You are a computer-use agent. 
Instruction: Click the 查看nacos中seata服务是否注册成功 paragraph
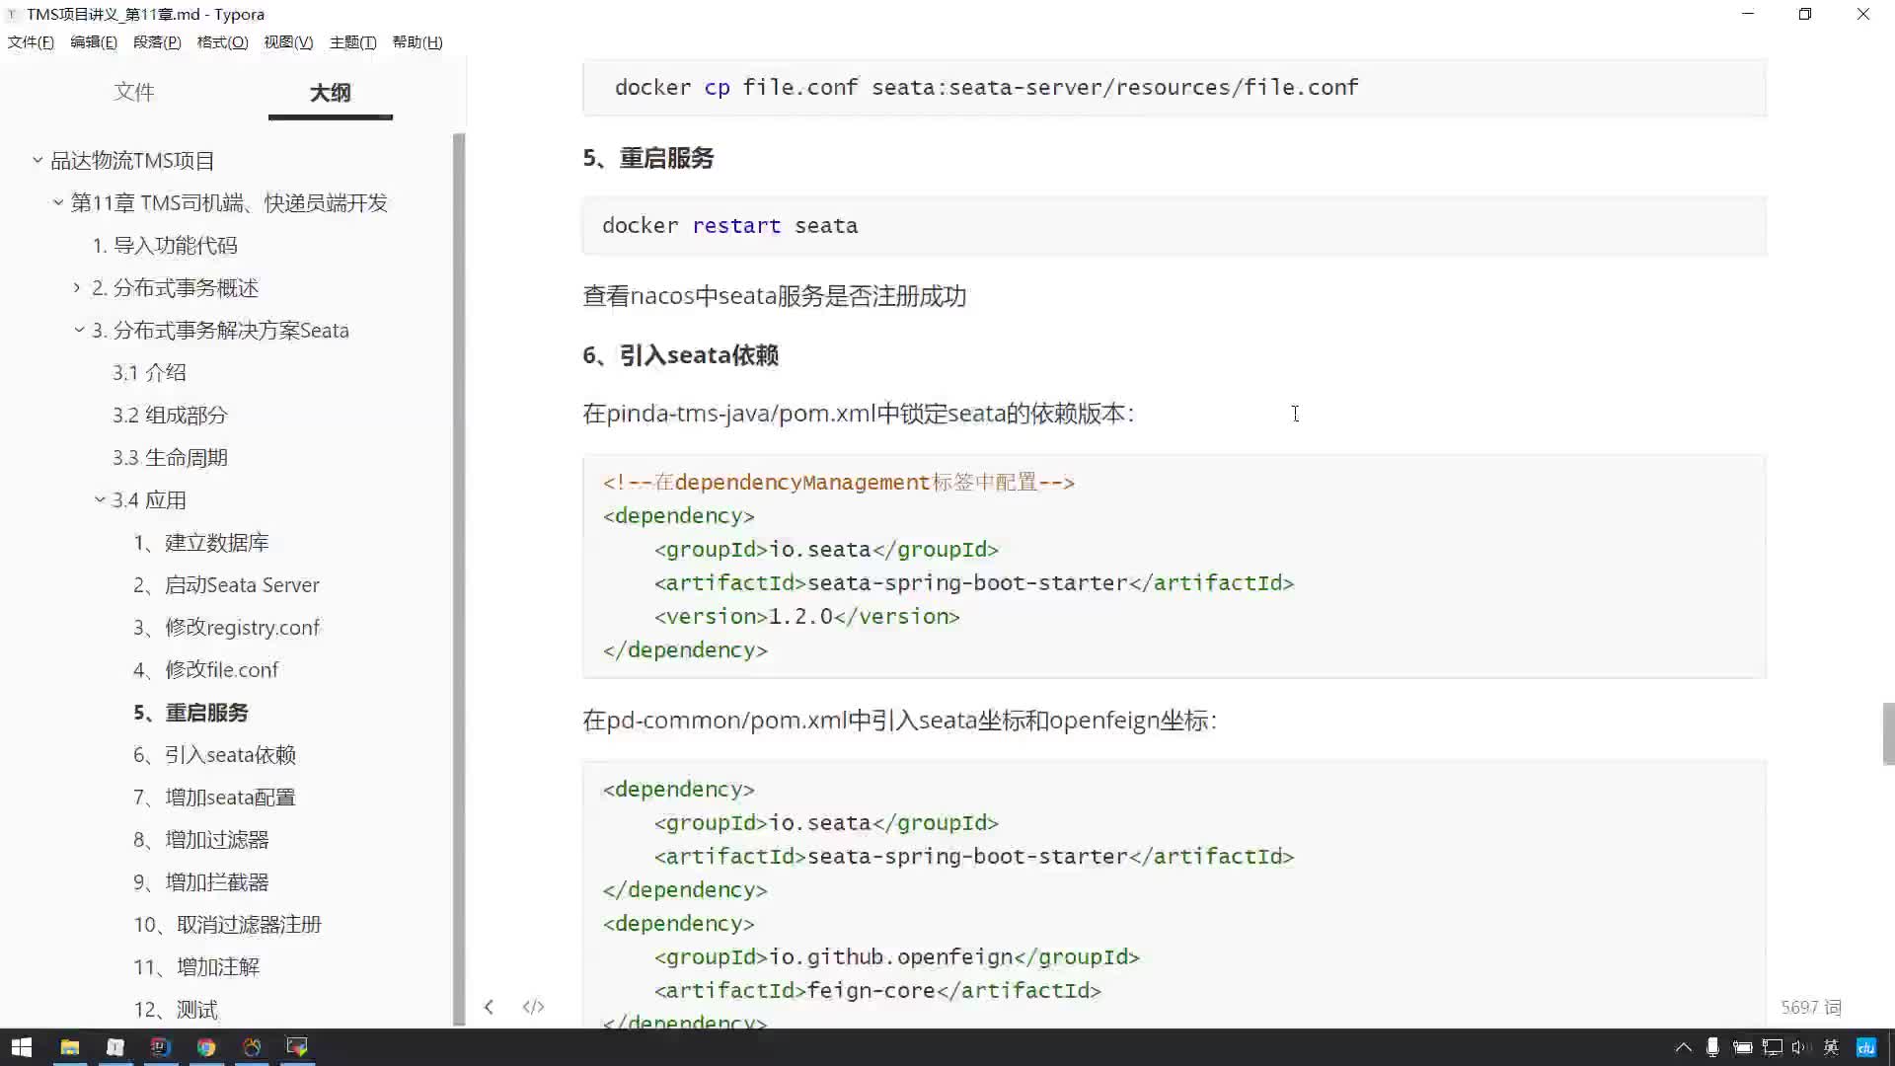775,296
